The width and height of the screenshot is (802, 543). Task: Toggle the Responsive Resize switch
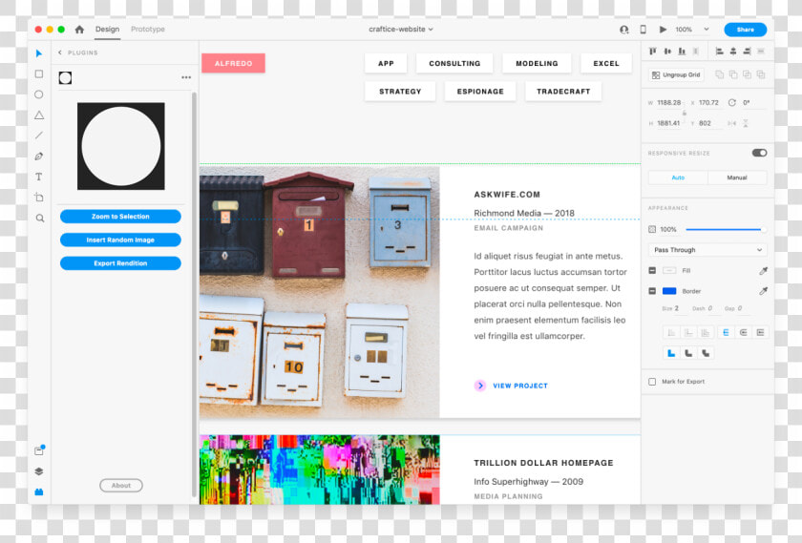pos(759,153)
